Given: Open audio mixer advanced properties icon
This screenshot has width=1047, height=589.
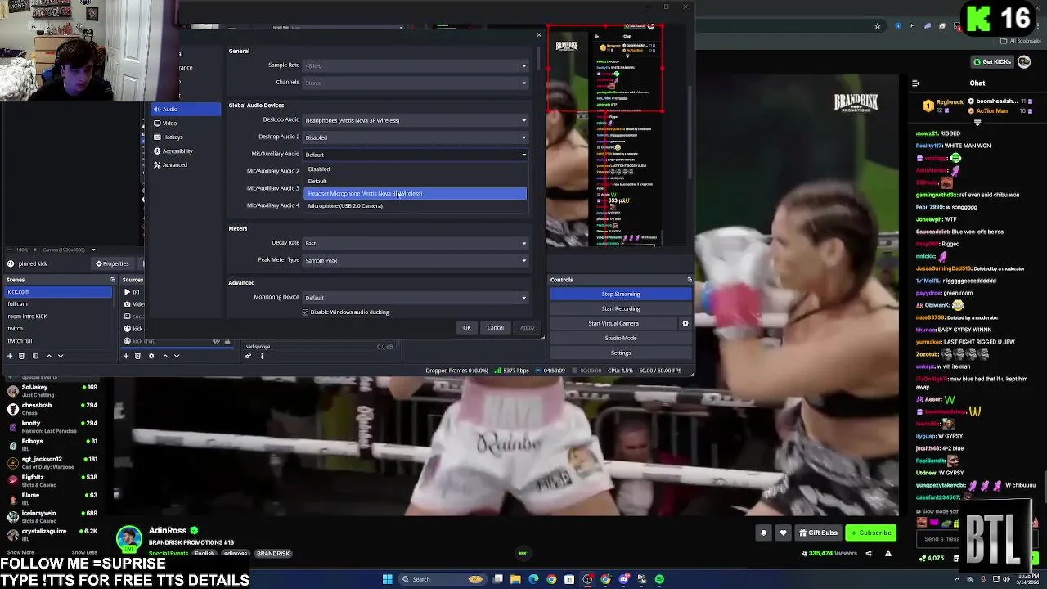Looking at the screenshot, I should [x=248, y=356].
